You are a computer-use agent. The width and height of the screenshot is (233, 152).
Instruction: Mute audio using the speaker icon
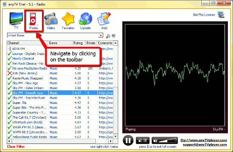pos(155,141)
